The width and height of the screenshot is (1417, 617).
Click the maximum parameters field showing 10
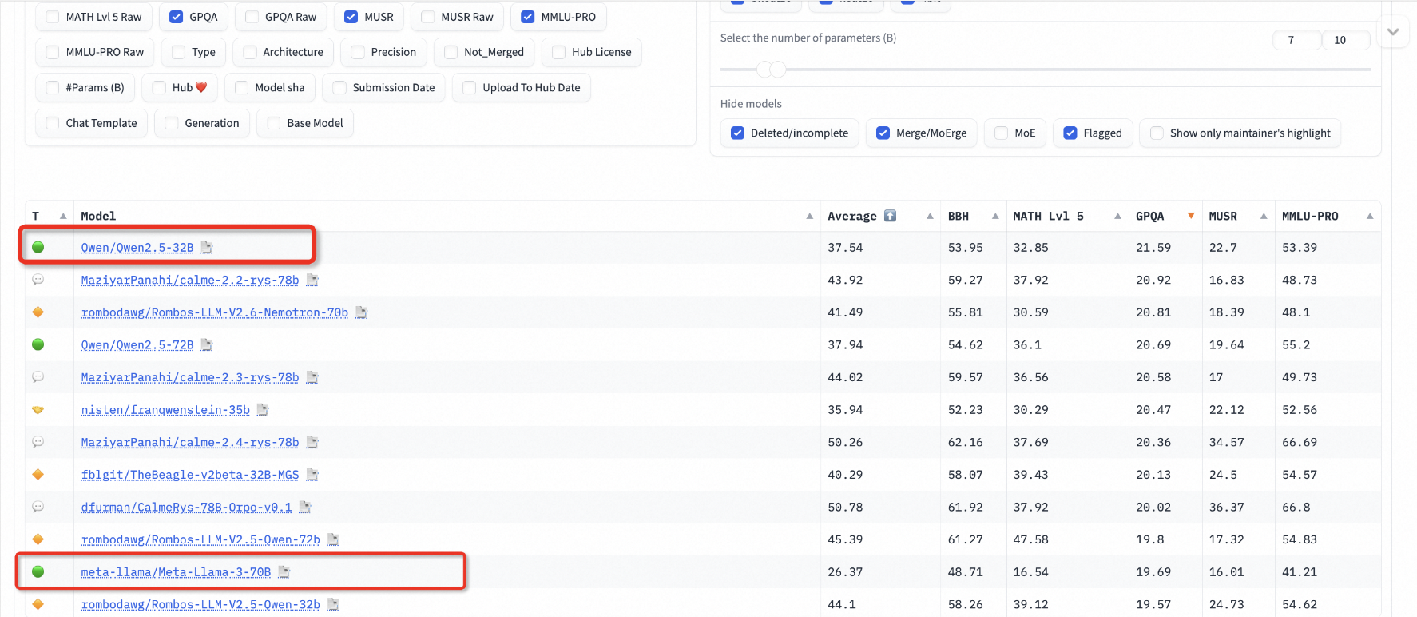1346,40
